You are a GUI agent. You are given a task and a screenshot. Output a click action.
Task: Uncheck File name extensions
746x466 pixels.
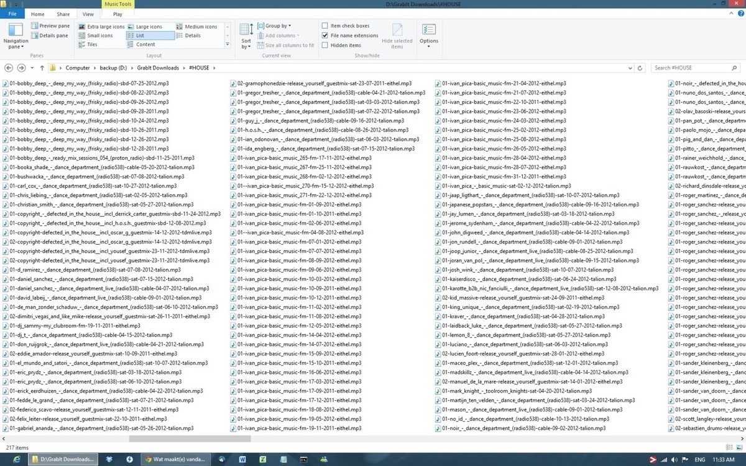(325, 35)
